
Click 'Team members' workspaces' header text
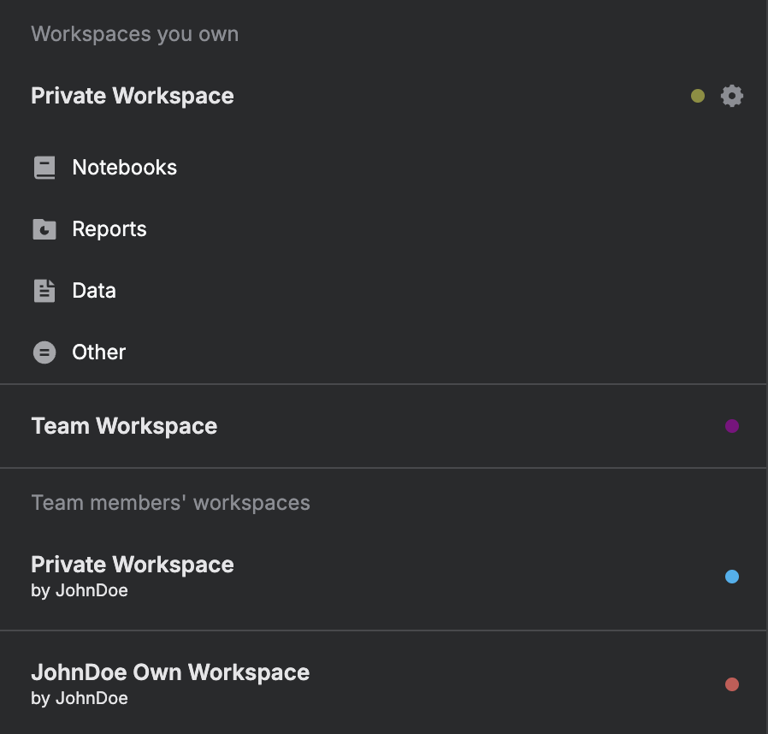click(x=170, y=503)
